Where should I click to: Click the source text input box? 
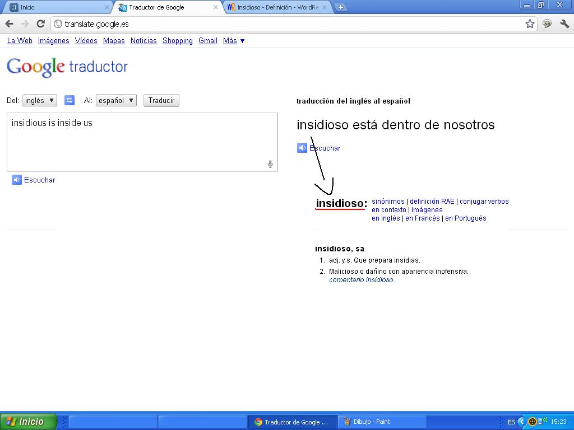(x=142, y=142)
